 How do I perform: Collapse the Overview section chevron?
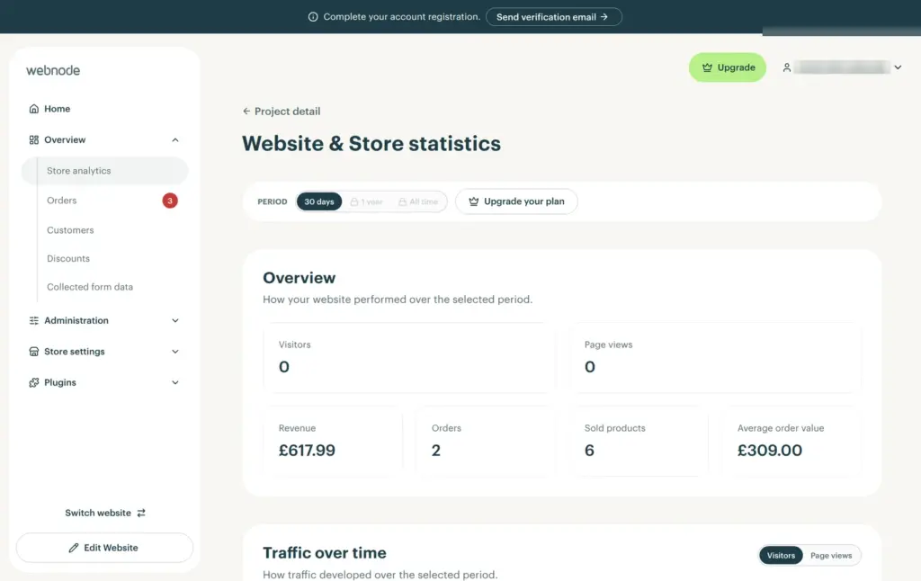click(175, 139)
